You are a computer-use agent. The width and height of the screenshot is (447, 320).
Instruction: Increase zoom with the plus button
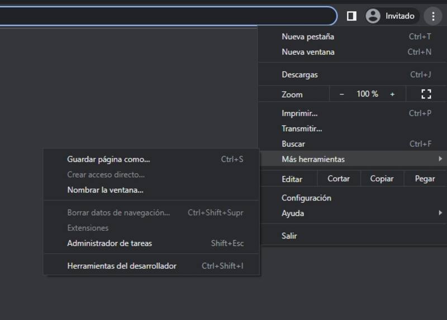[x=392, y=94]
